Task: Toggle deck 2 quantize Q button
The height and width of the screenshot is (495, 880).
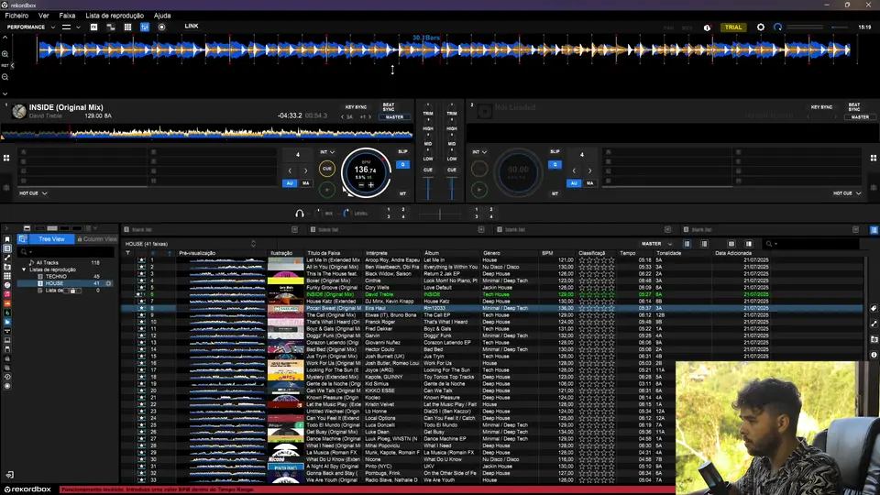Action: (555, 164)
